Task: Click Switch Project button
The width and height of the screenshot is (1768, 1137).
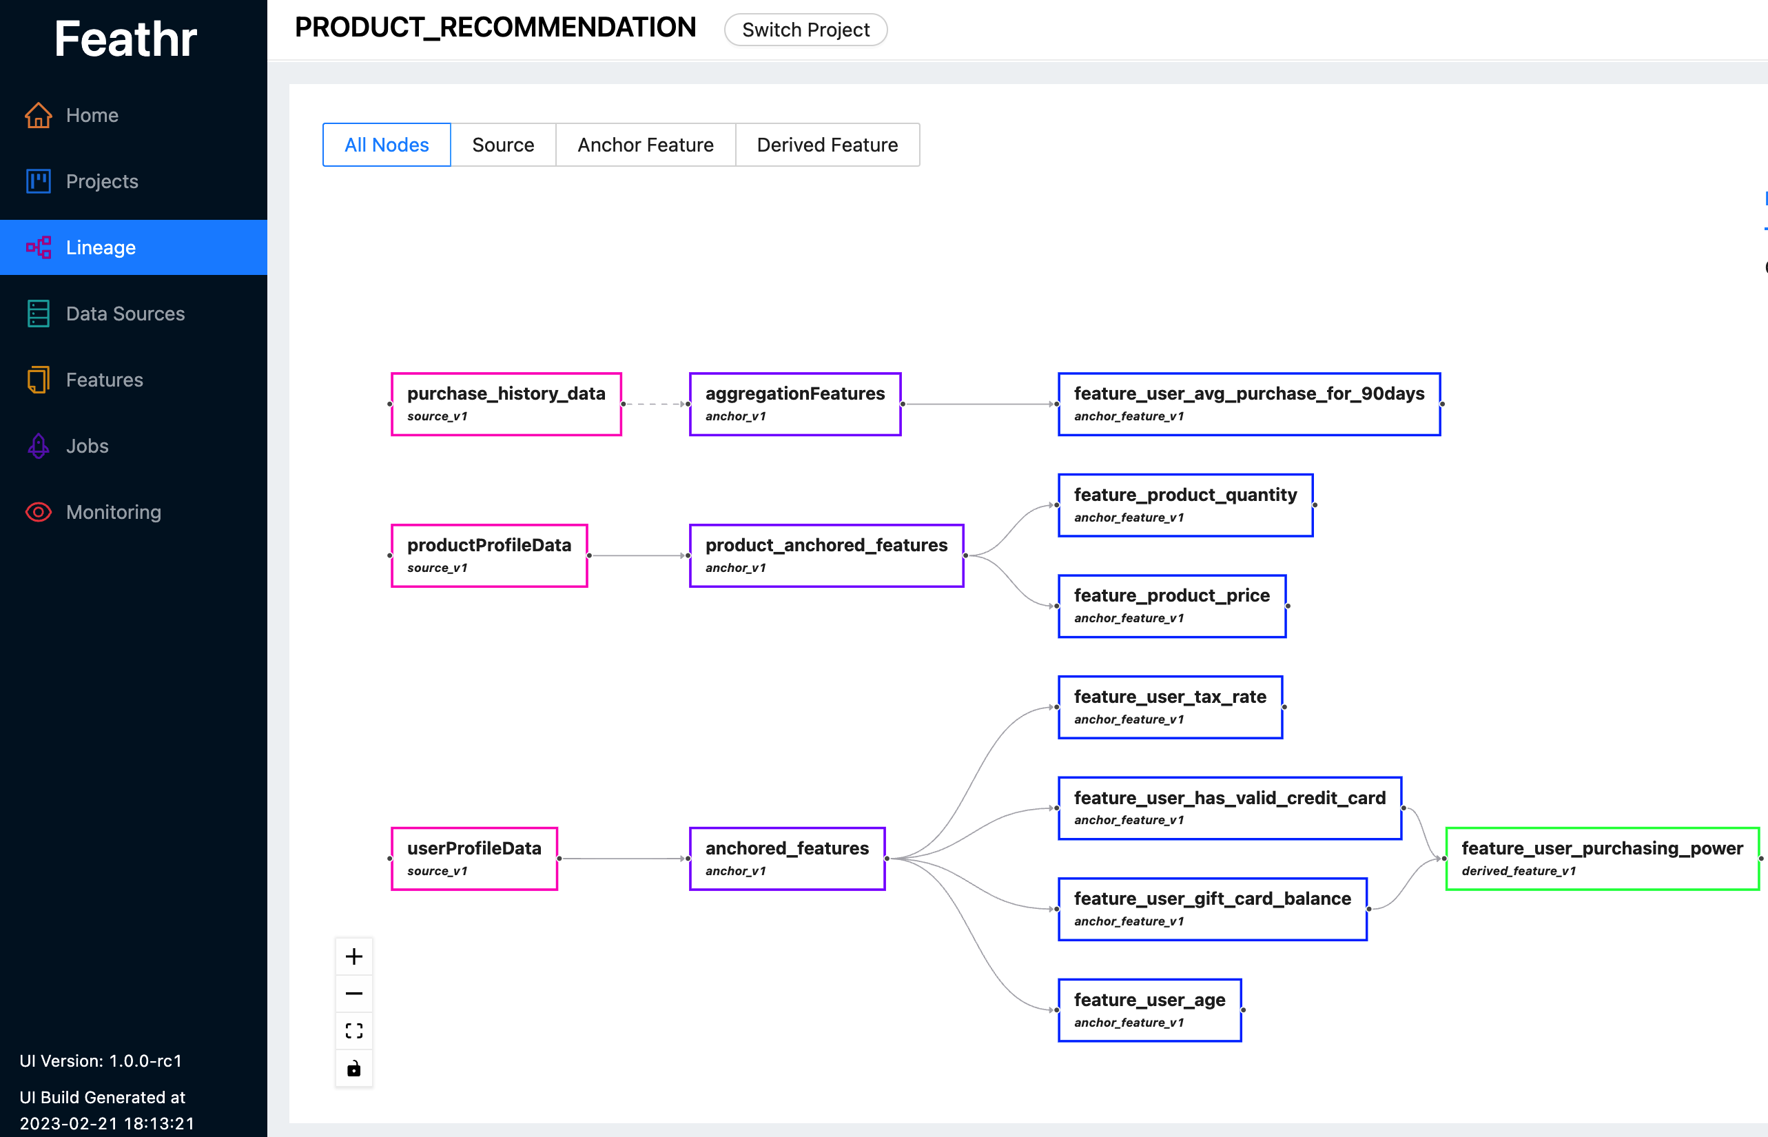Action: pos(805,28)
